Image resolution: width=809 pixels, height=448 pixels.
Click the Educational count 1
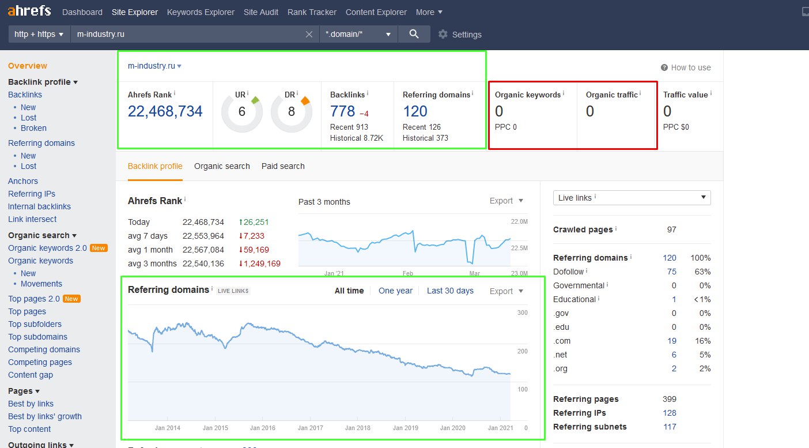point(674,299)
